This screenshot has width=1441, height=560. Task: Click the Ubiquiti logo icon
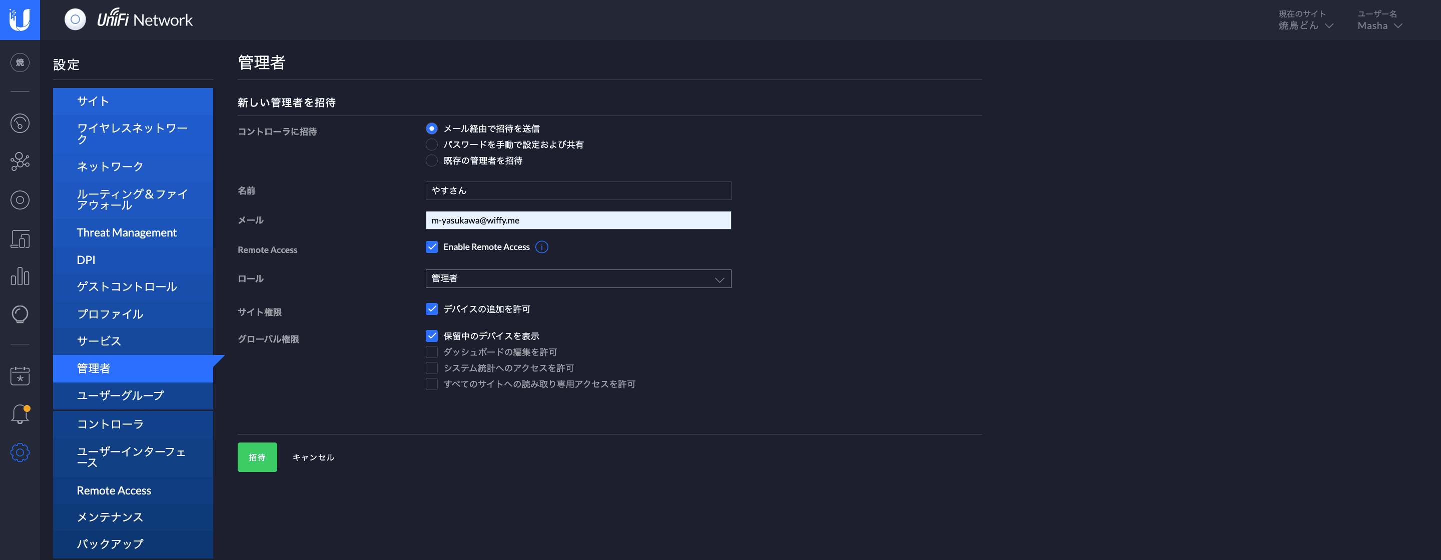[20, 19]
